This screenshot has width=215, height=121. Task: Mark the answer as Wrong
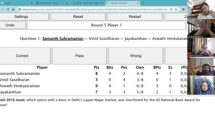[x=136, y=56]
